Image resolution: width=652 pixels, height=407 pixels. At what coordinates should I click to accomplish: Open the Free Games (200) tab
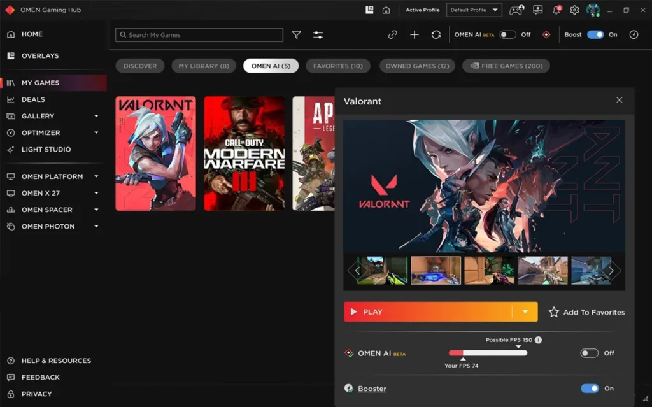[506, 66]
